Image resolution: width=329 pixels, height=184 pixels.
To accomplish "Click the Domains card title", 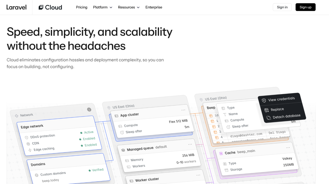I will click(38, 164).
